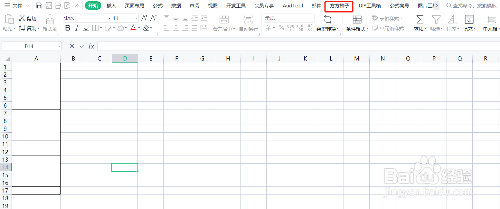The width and height of the screenshot is (500, 209).
Task: Switch to the 页面布局 tab
Action: pos(135,5)
